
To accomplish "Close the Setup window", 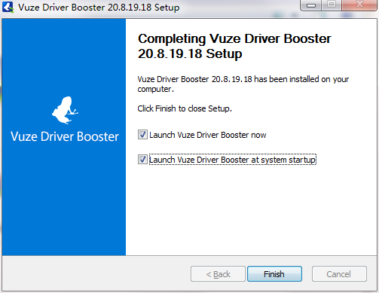I will (x=359, y=5).
